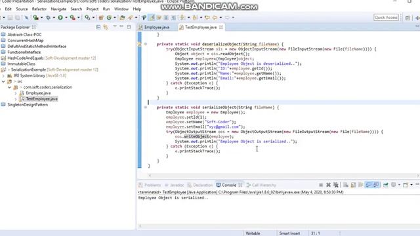Expand the JRE System Library node
Viewport: 420px width, 236px height.
click(x=3, y=75)
